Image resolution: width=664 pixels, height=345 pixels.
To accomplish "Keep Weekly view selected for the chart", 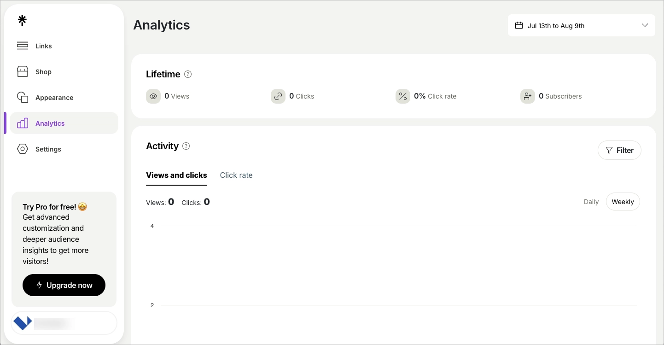I will (x=623, y=201).
